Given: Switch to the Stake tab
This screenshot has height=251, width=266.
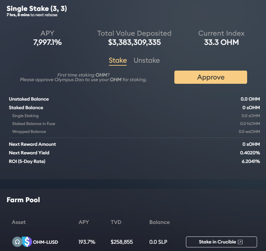Looking at the screenshot, I should (x=118, y=60).
